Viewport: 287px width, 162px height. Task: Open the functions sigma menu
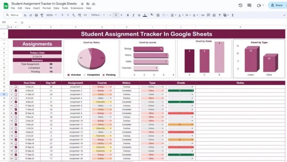(x=232, y=15)
